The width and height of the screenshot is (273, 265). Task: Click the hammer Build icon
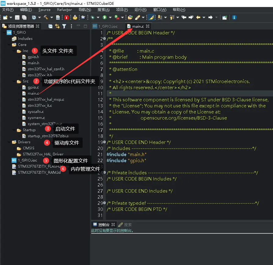[x=46, y=17]
